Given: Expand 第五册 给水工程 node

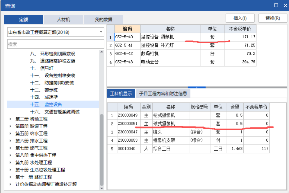Looking at the screenshot, I should (10, 134).
